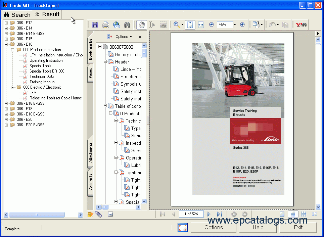324x237 pixels.
Task: Open the rotate view page icon
Action: point(256,25)
